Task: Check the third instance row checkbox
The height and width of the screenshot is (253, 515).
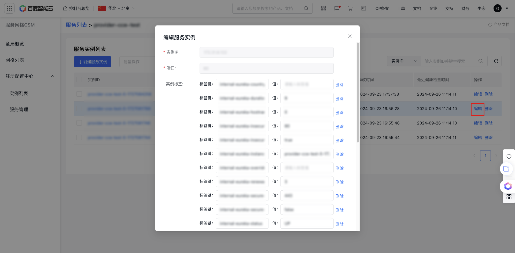Action: (79, 123)
